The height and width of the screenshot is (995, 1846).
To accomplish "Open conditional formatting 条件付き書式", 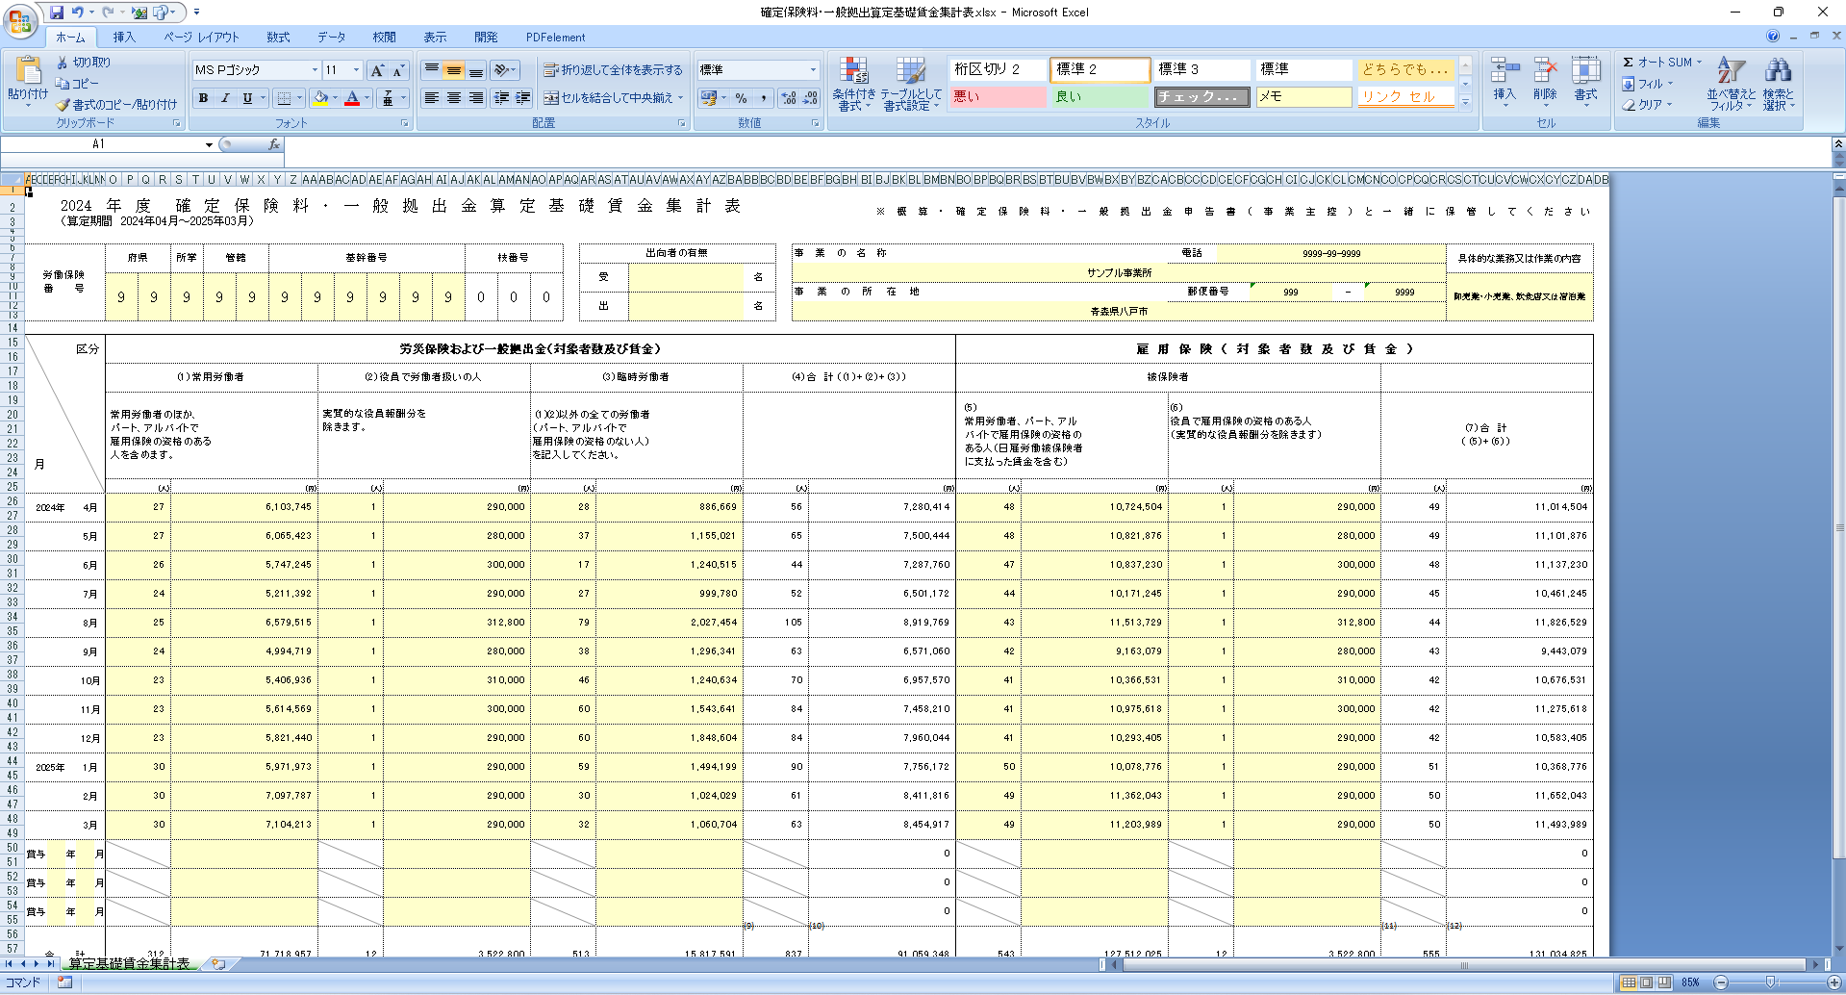I will (x=853, y=84).
